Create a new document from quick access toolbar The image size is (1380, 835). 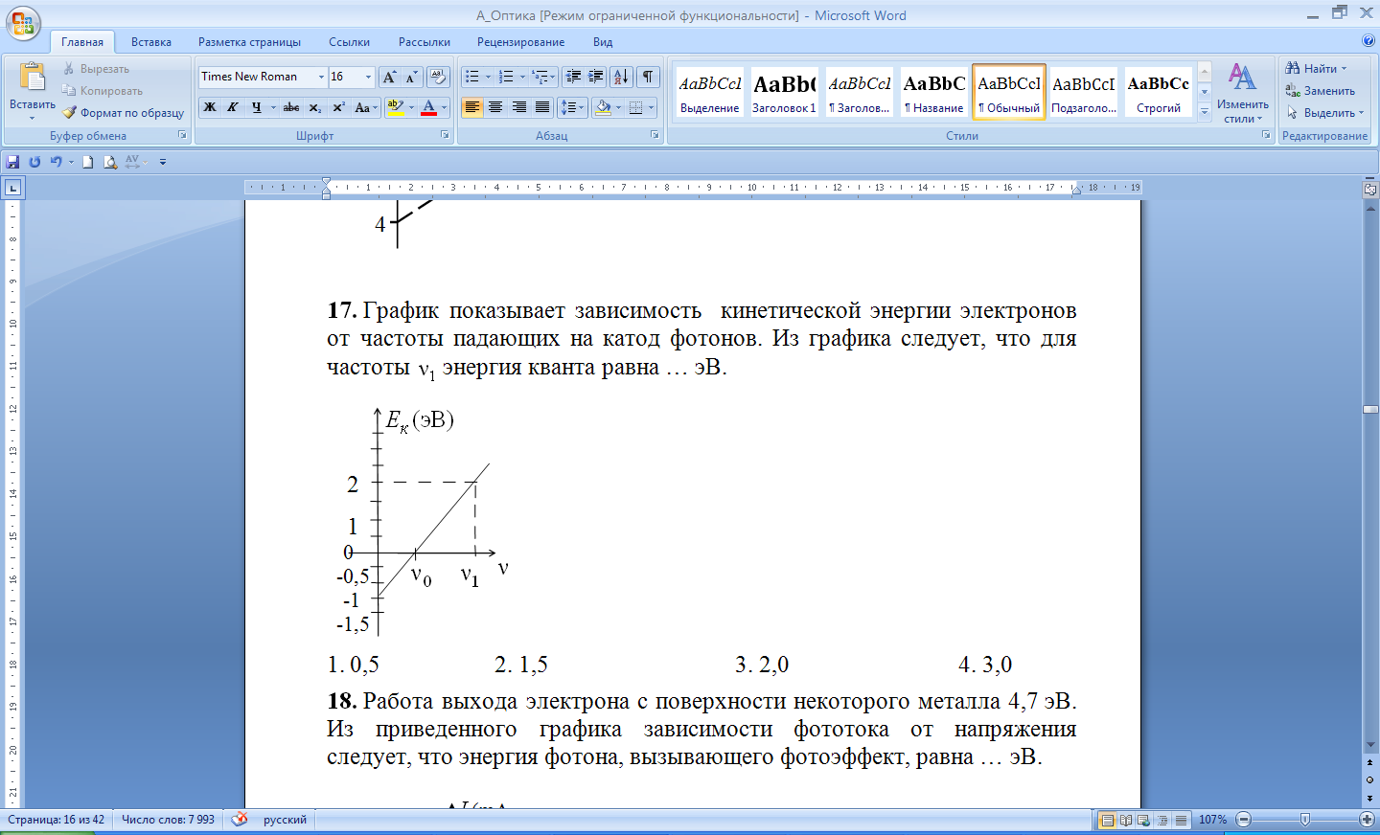[87, 162]
